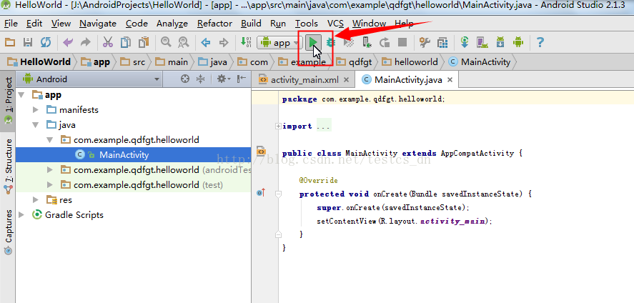Viewport: 634px width, 303px height.
Task: Click the Make Project build icon
Action: [x=245, y=42]
